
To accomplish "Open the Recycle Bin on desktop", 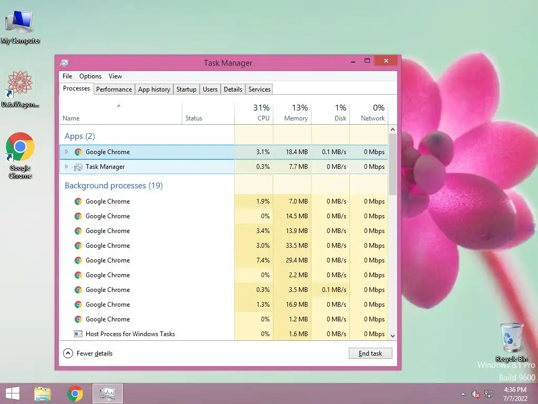I will coord(512,342).
